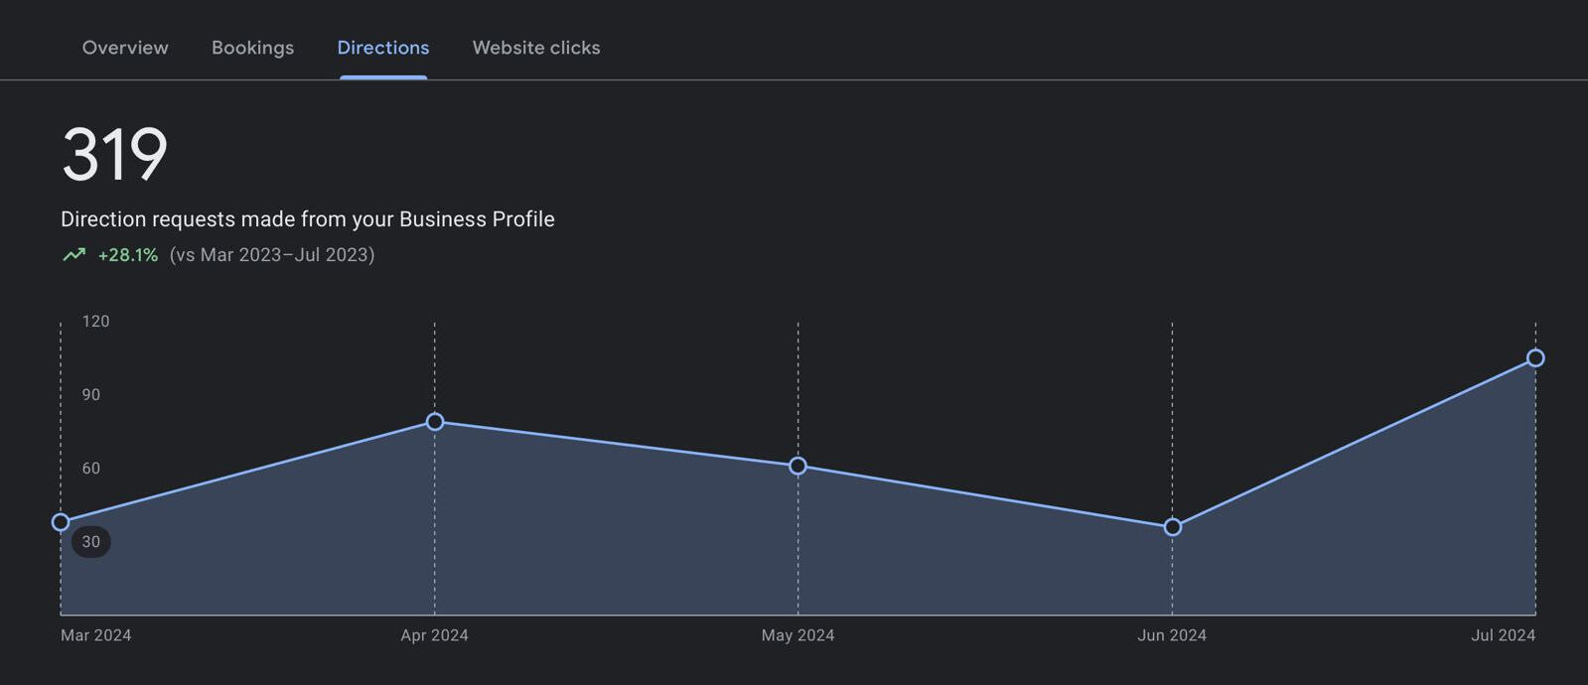Click the 120 gridline label on the y-axis

95,321
